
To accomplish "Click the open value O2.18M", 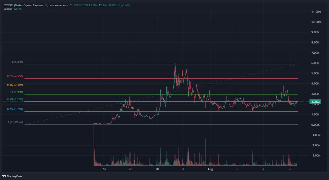I will click(74, 5).
